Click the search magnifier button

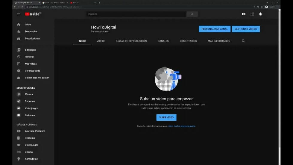tap(192, 14)
